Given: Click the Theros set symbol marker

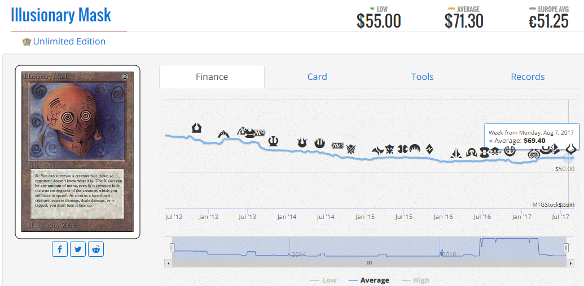Looking at the screenshot, I should tap(274, 141).
